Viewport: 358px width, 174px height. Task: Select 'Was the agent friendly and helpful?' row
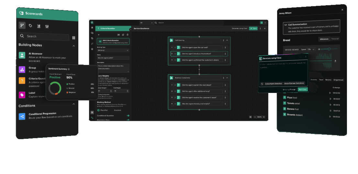click(x=199, y=104)
